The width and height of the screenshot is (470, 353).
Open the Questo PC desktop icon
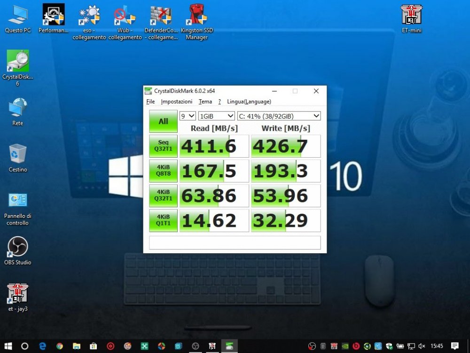point(18,19)
